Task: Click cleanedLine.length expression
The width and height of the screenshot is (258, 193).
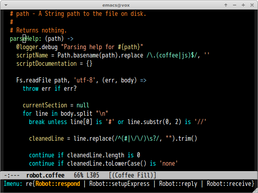Action: coord(96,155)
